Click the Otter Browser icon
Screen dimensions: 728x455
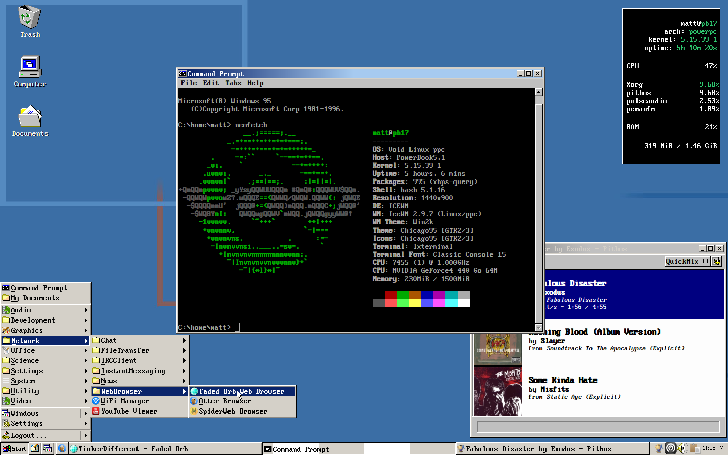[x=194, y=401]
